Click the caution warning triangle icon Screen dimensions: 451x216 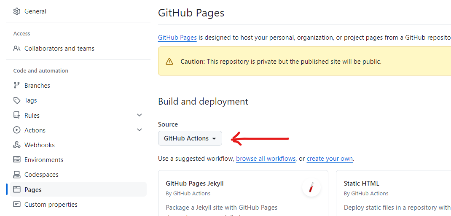point(169,61)
